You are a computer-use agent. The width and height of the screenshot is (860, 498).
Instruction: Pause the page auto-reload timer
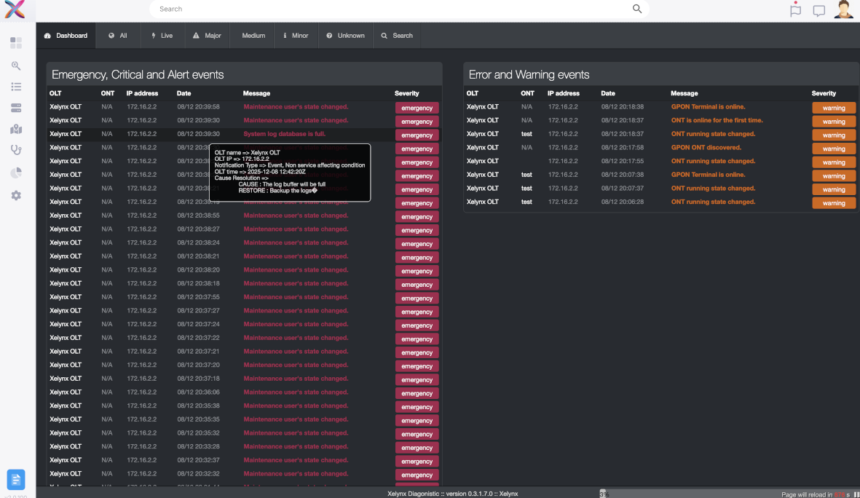click(x=856, y=494)
